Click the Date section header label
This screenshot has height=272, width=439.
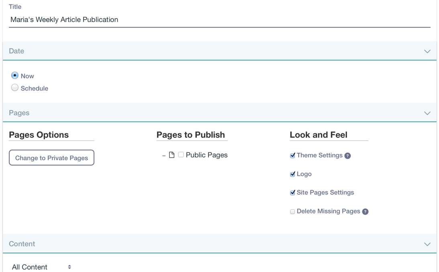tap(16, 51)
